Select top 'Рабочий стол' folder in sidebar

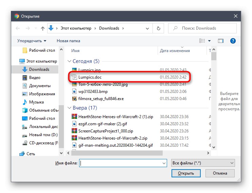[x=39, y=50]
